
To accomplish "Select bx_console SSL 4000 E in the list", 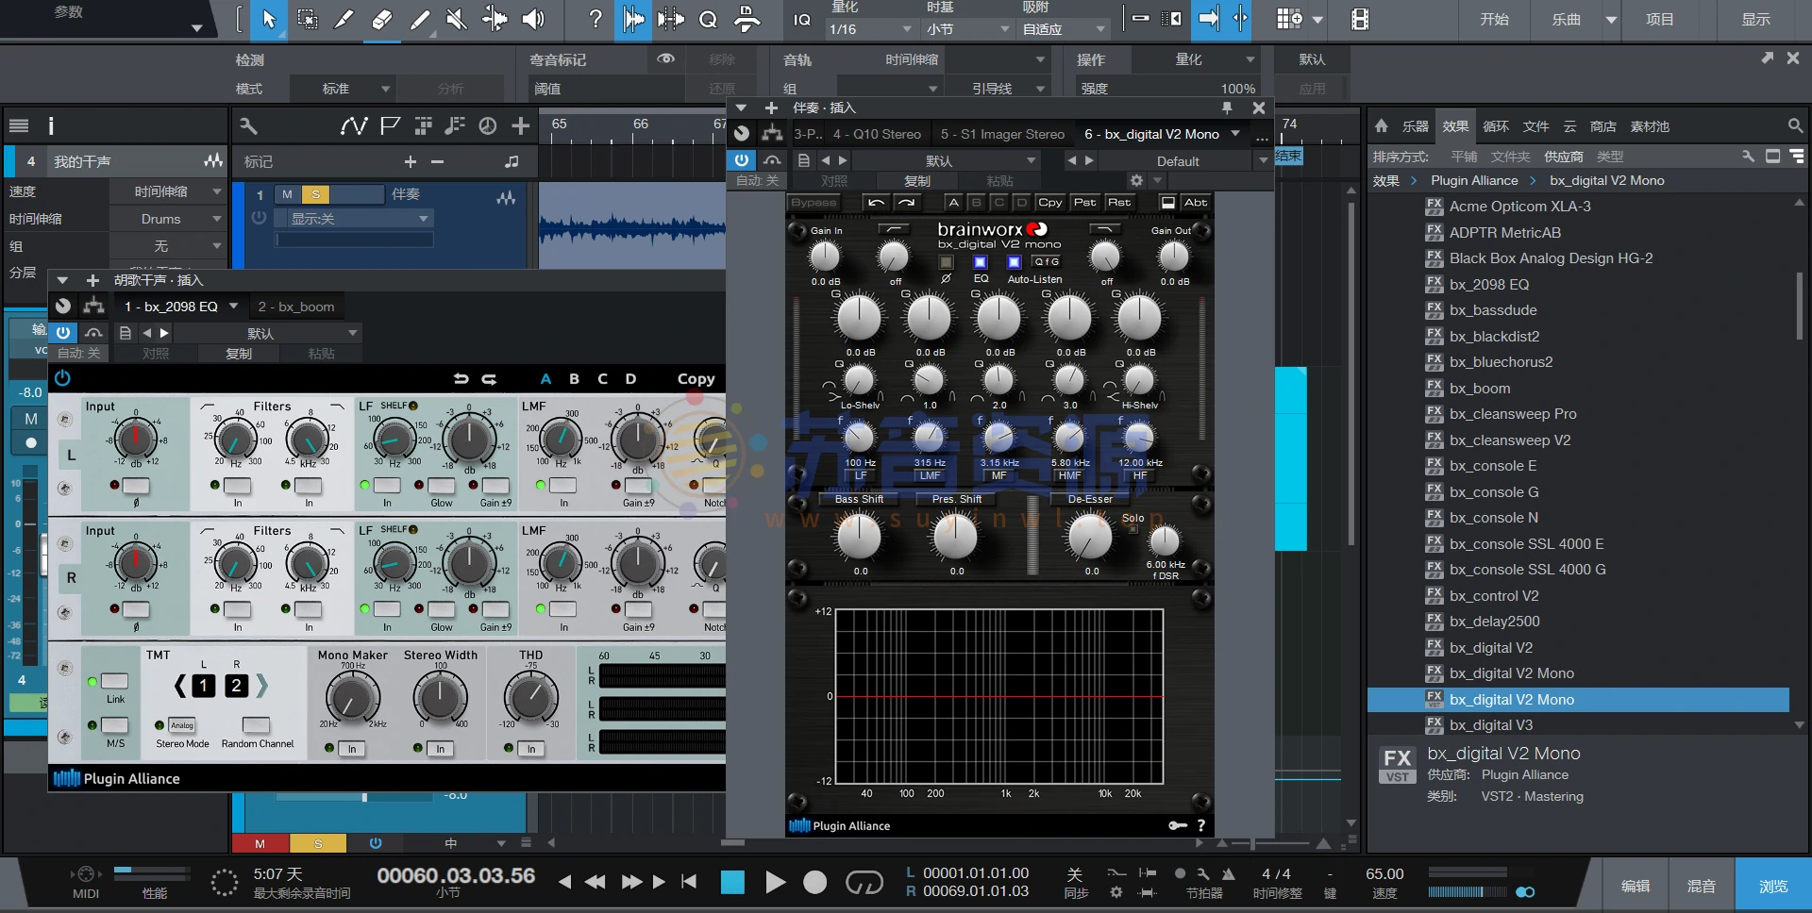I will (x=1526, y=544).
